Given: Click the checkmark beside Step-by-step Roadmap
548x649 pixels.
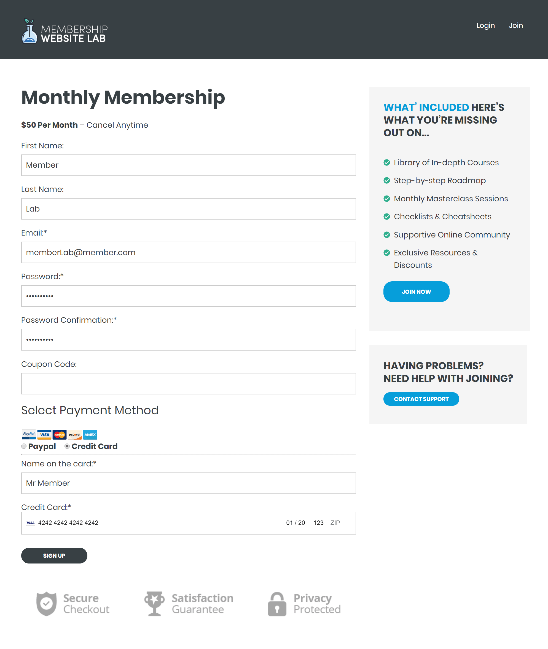Looking at the screenshot, I should [x=387, y=180].
